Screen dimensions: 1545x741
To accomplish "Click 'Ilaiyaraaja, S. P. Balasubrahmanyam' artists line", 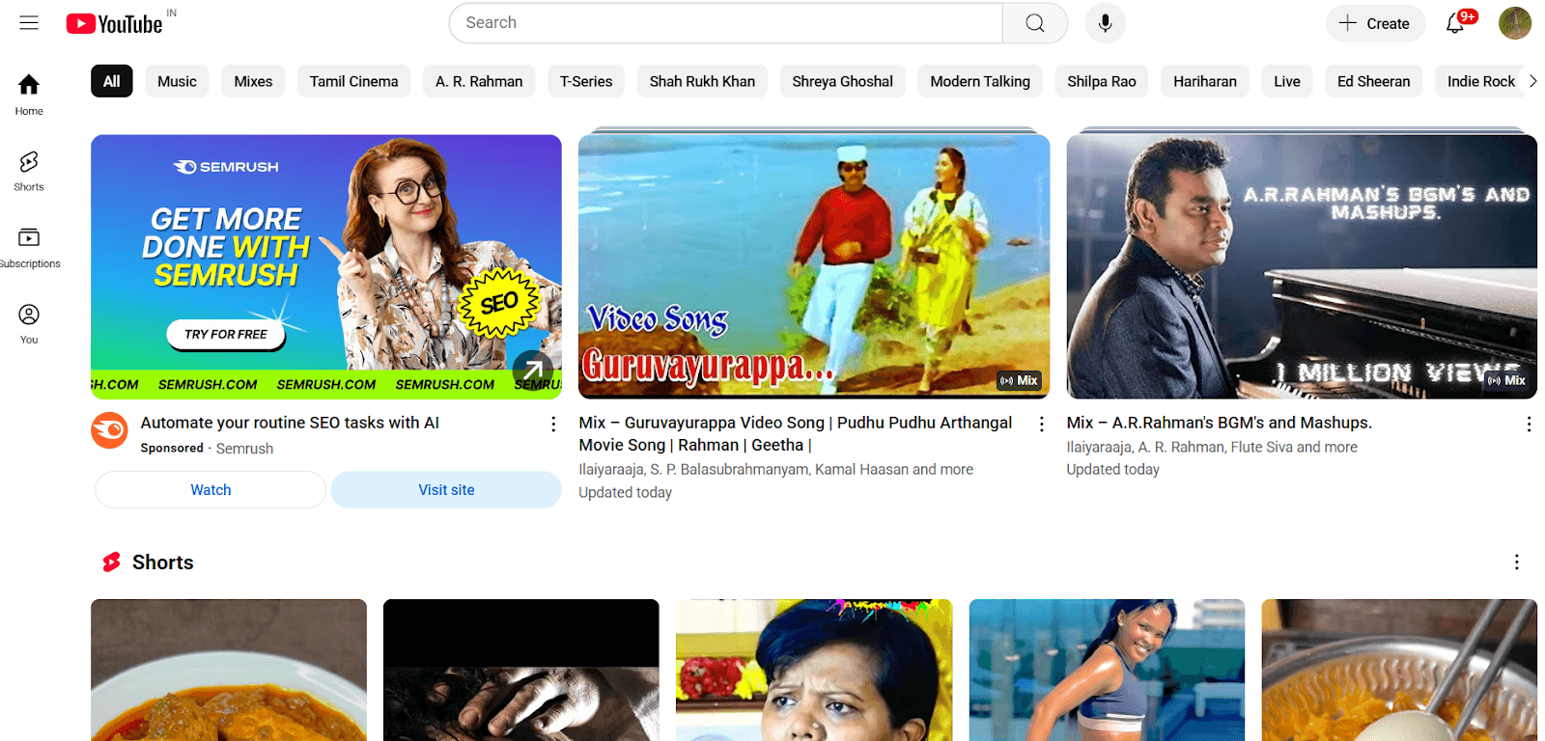I will [776, 470].
